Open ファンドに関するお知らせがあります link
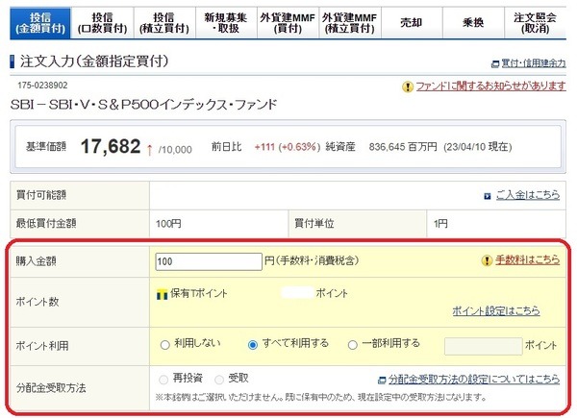This screenshot has width=577, height=418. point(490,86)
